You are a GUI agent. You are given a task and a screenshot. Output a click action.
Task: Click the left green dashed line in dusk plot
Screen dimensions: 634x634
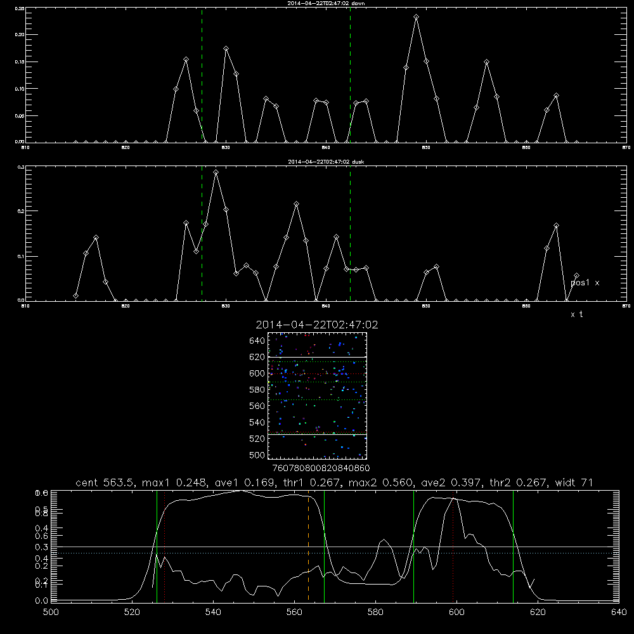tap(202, 233)
